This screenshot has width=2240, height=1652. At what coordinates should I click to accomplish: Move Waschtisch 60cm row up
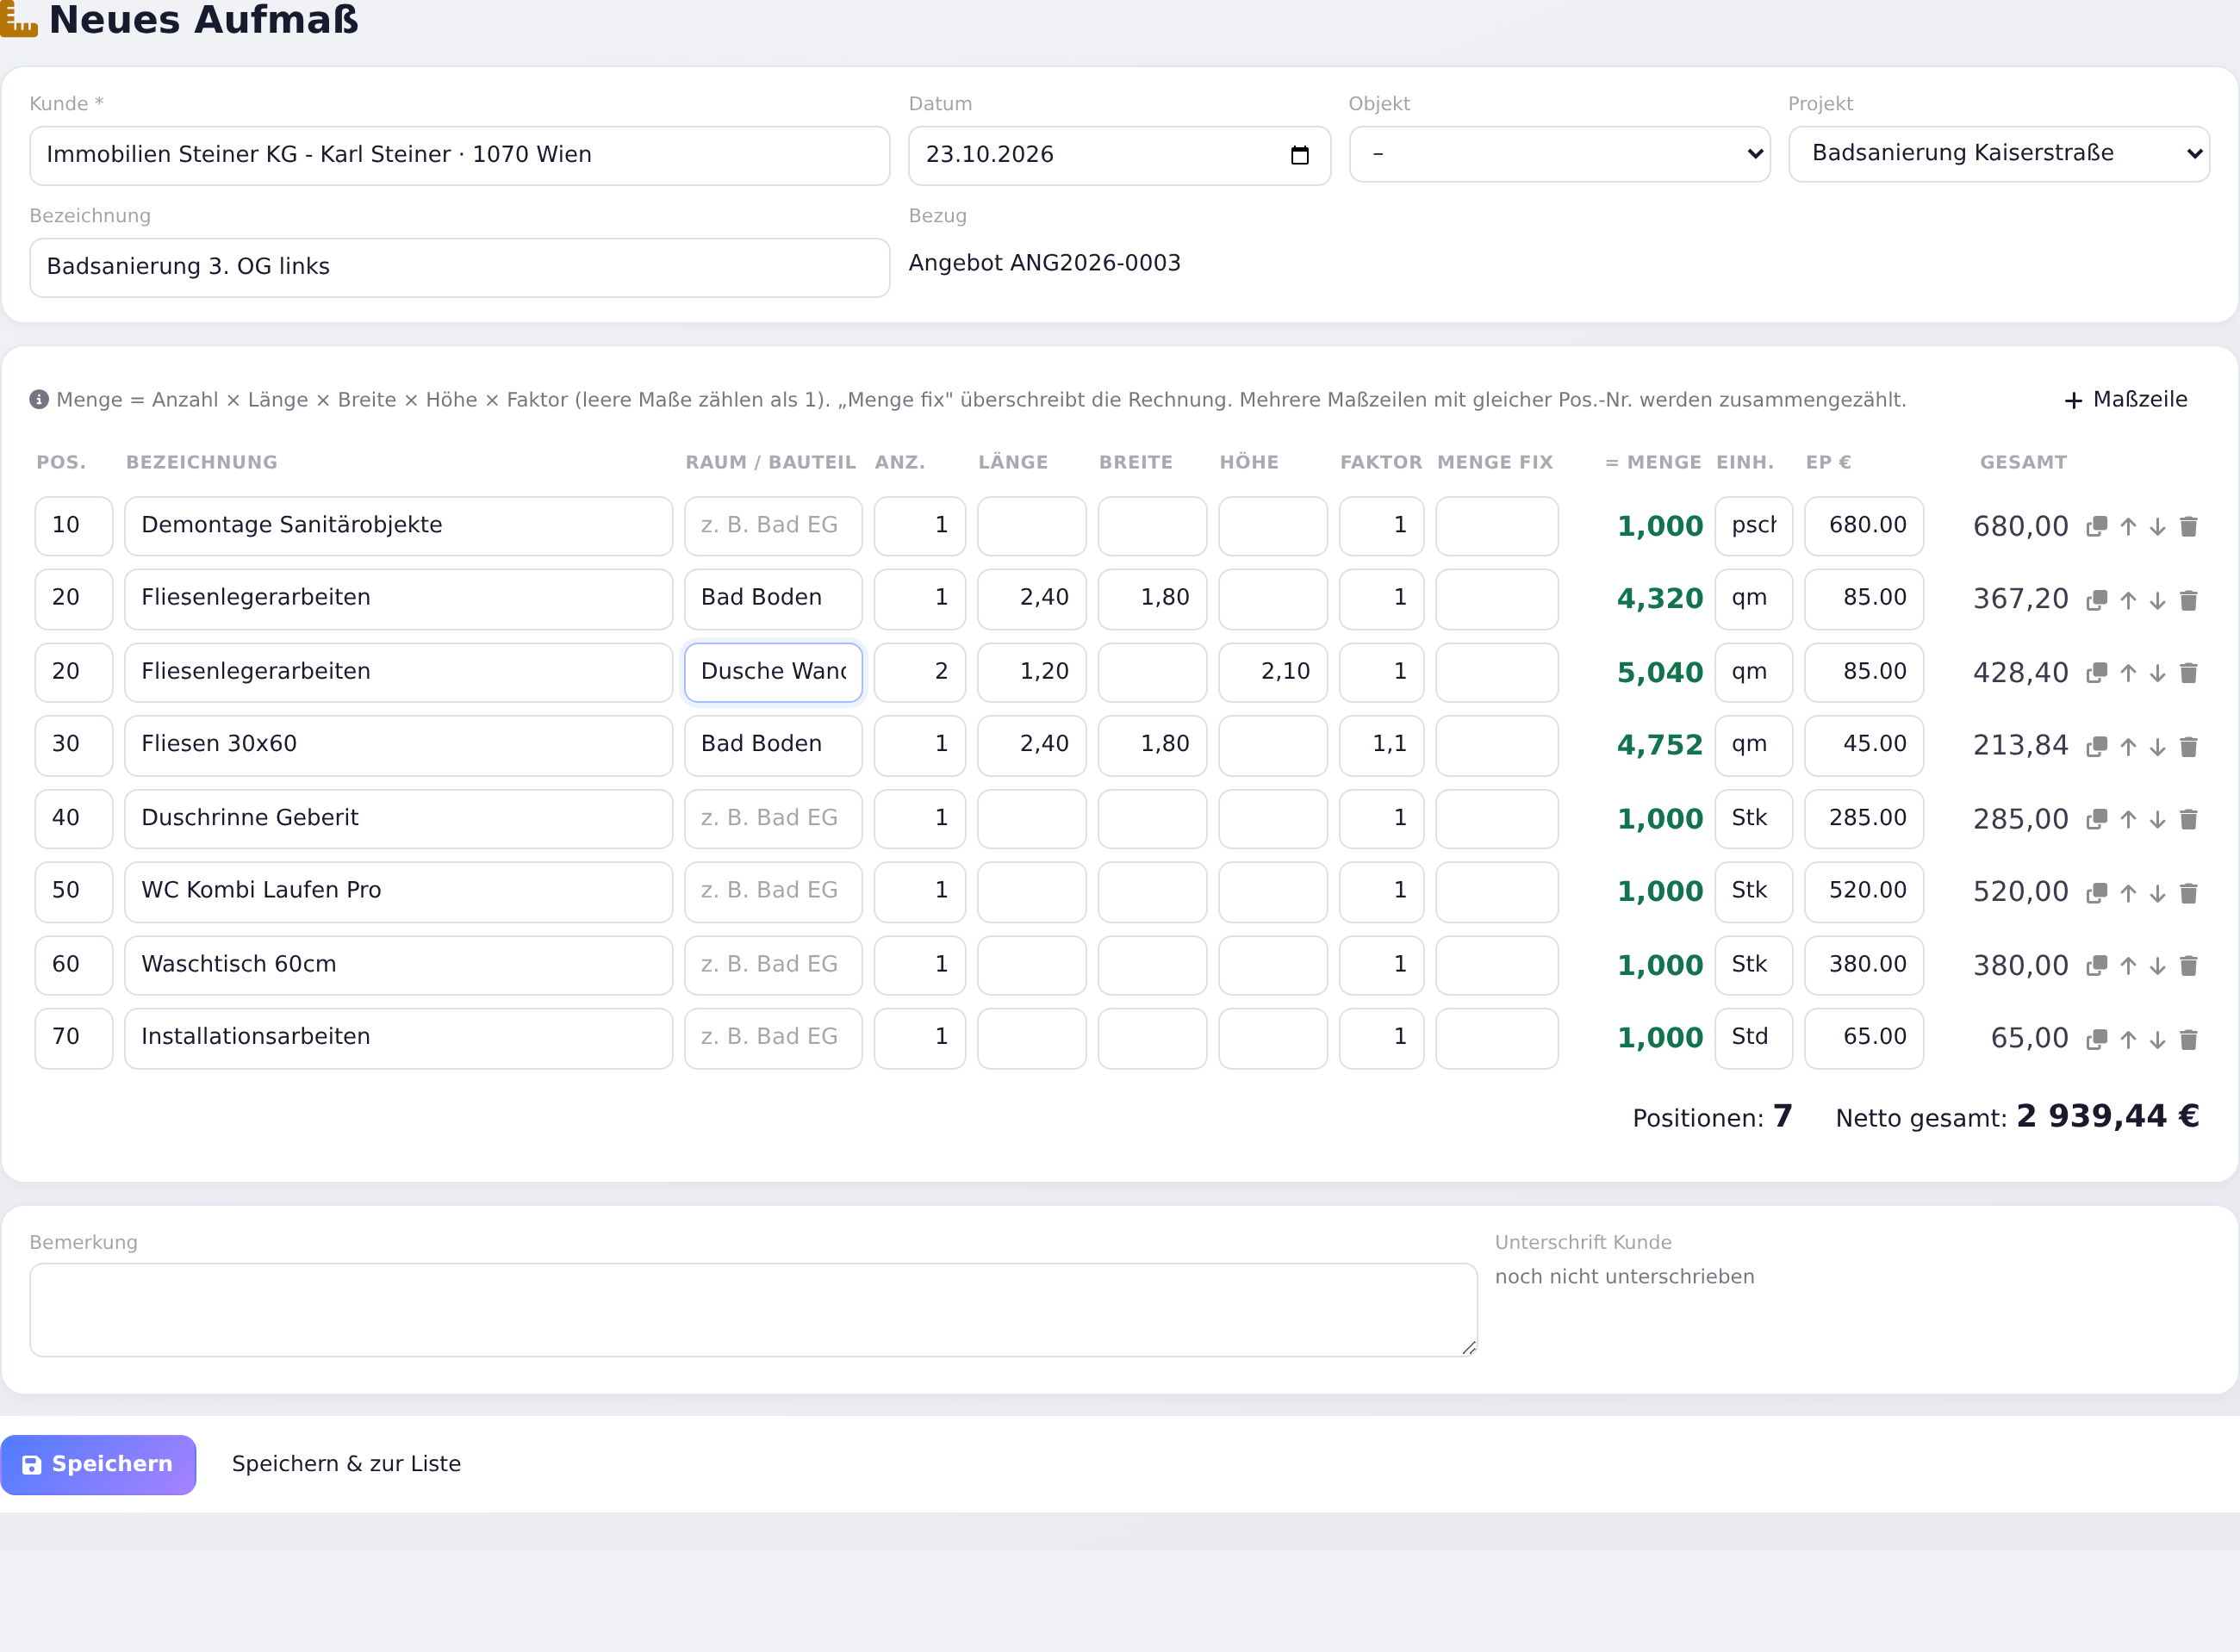2128,966
